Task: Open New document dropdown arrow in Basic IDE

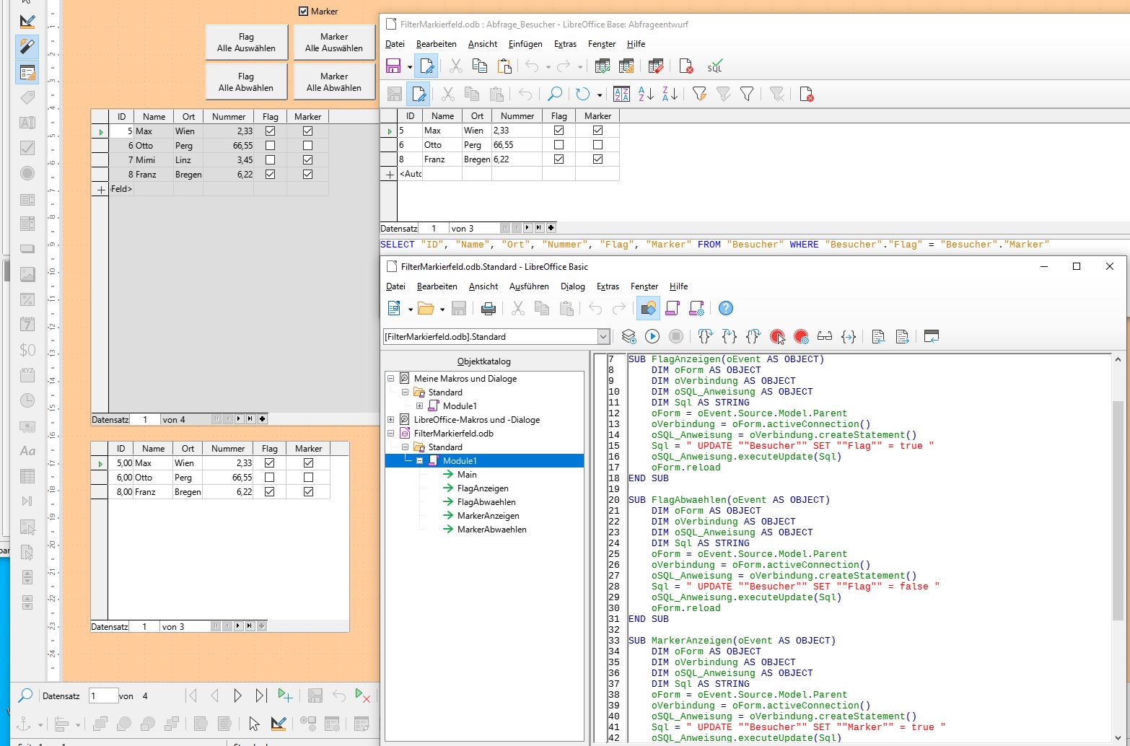Action: coord(410,309)
